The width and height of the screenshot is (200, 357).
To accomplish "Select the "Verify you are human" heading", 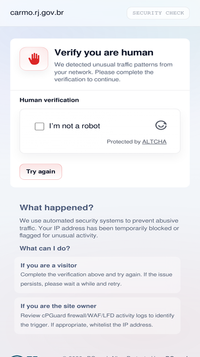I will coord(104,52).
